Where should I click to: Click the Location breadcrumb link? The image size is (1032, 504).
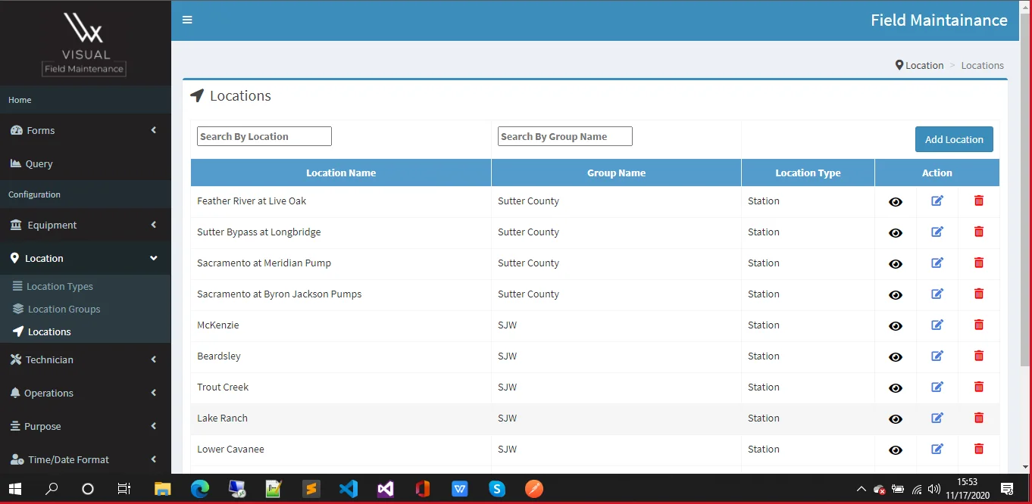(x=919, y=65)
